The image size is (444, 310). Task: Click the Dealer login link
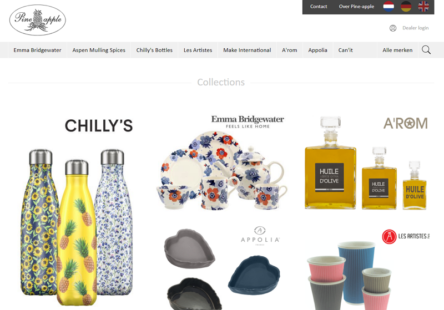(415, 28)
